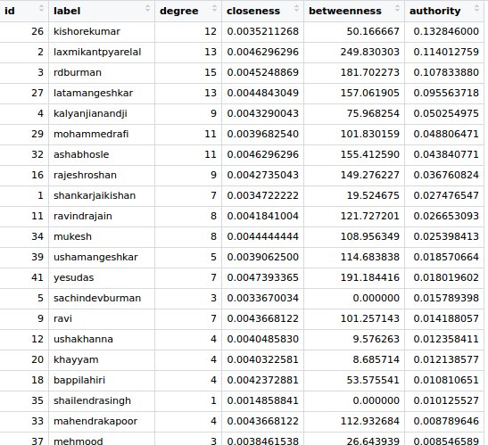488x445 pixels.
Task: Click closeness value 0.0014858841
Action: click(x=262, y=401)
